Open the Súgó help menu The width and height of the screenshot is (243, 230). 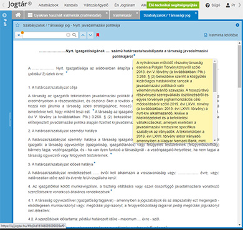[212, 5]
